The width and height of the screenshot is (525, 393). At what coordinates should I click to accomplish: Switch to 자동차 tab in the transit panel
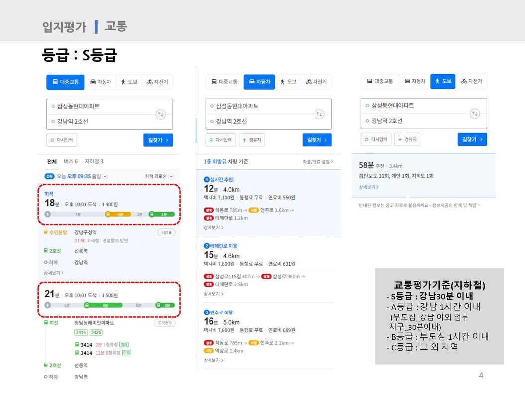pos(101,82)
